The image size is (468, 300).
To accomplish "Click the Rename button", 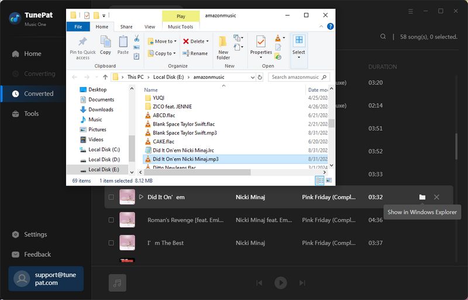I will (195, 53).
